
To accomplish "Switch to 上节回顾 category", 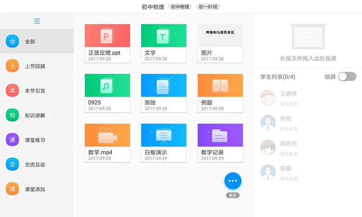I will pos(37,66).
